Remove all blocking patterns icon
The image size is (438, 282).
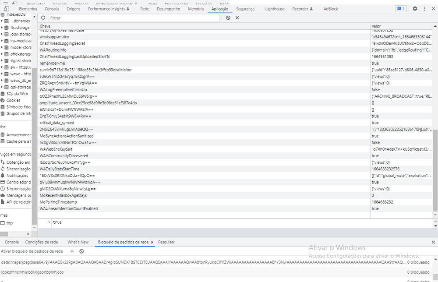coord(81,251)
